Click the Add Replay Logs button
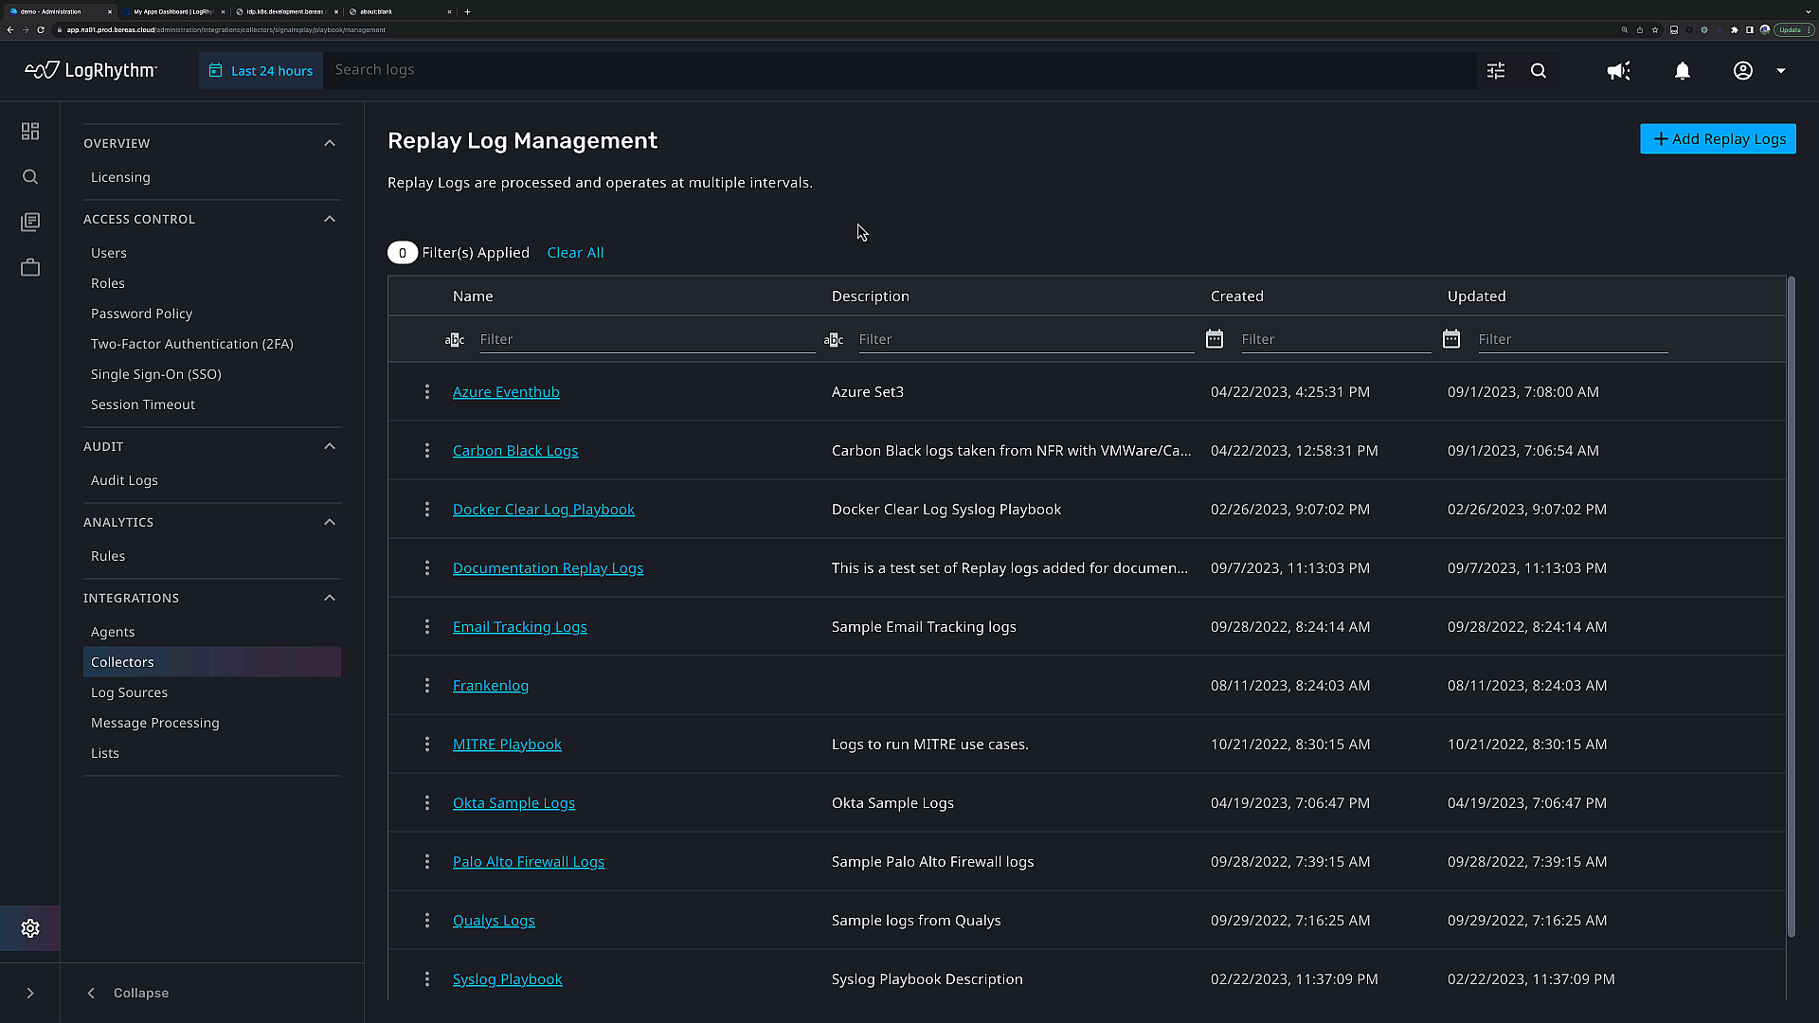Screen dimensions: 1819x1023 [1718, 139]
